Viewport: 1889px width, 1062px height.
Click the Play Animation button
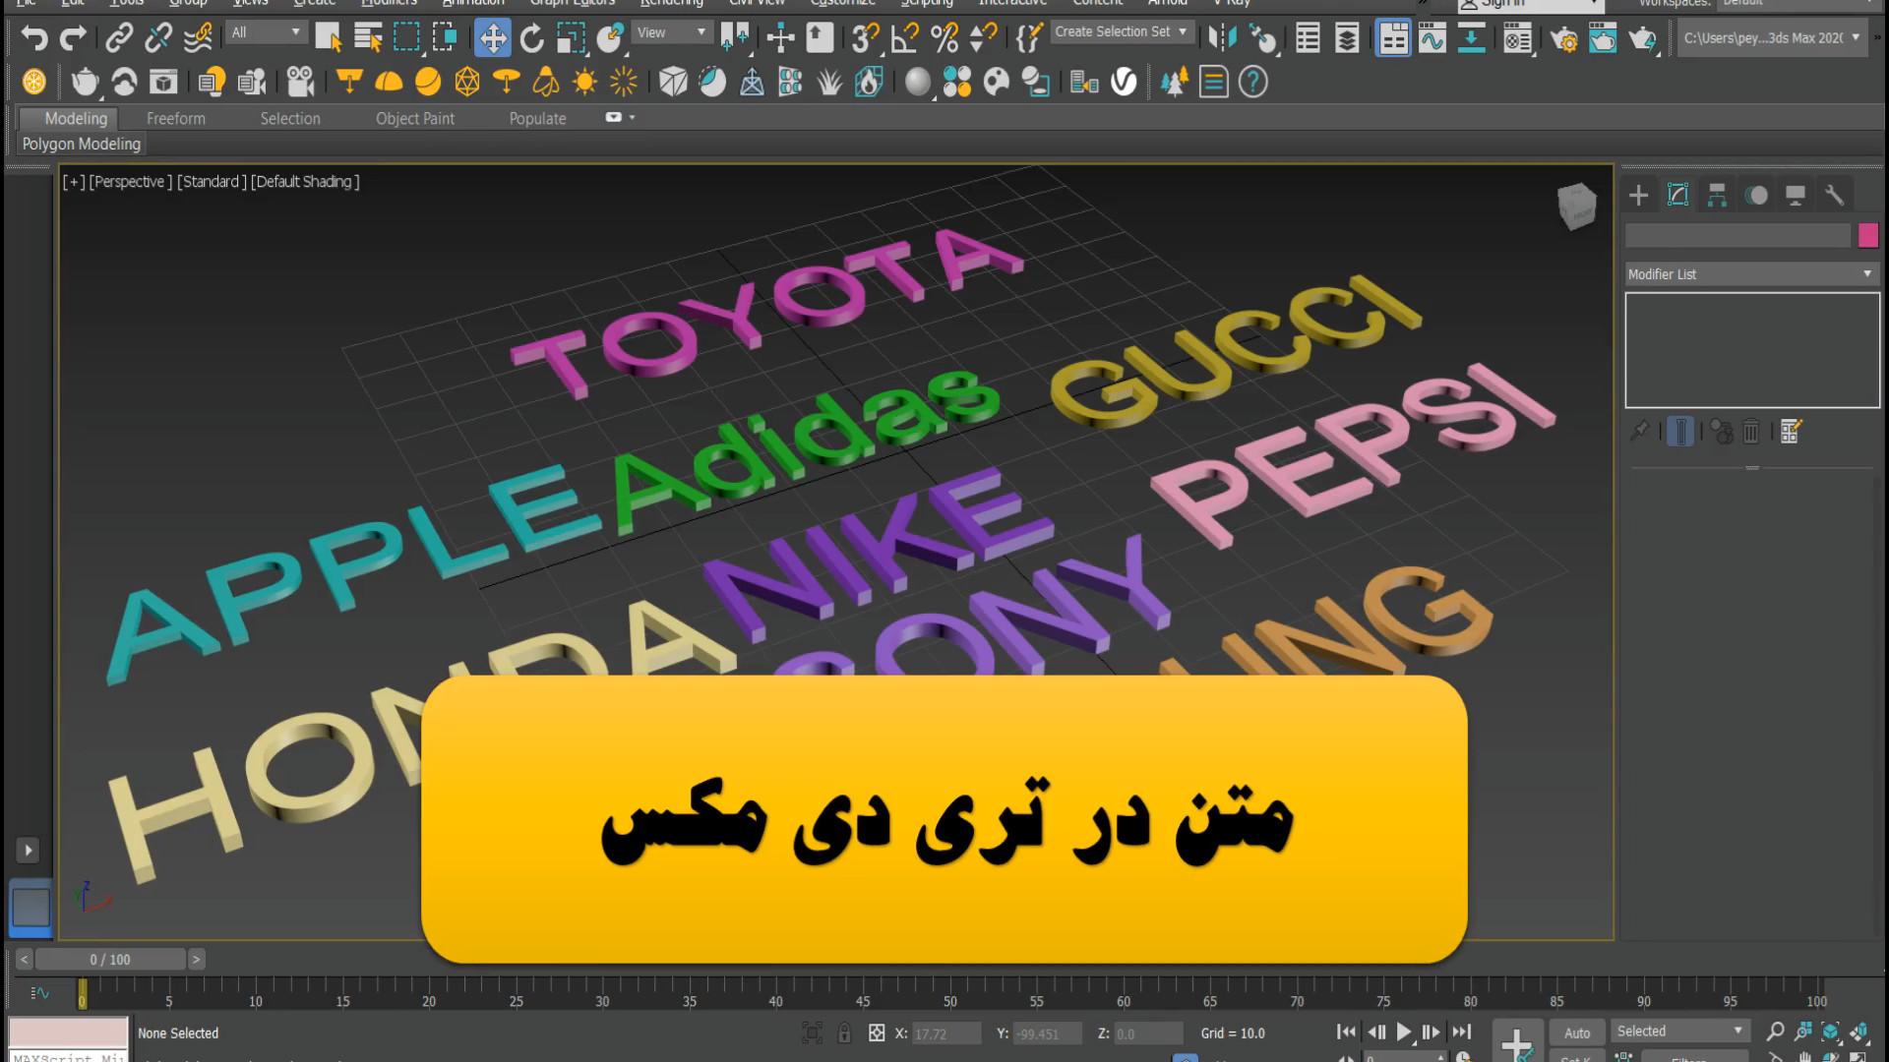click(1404, 1032)
